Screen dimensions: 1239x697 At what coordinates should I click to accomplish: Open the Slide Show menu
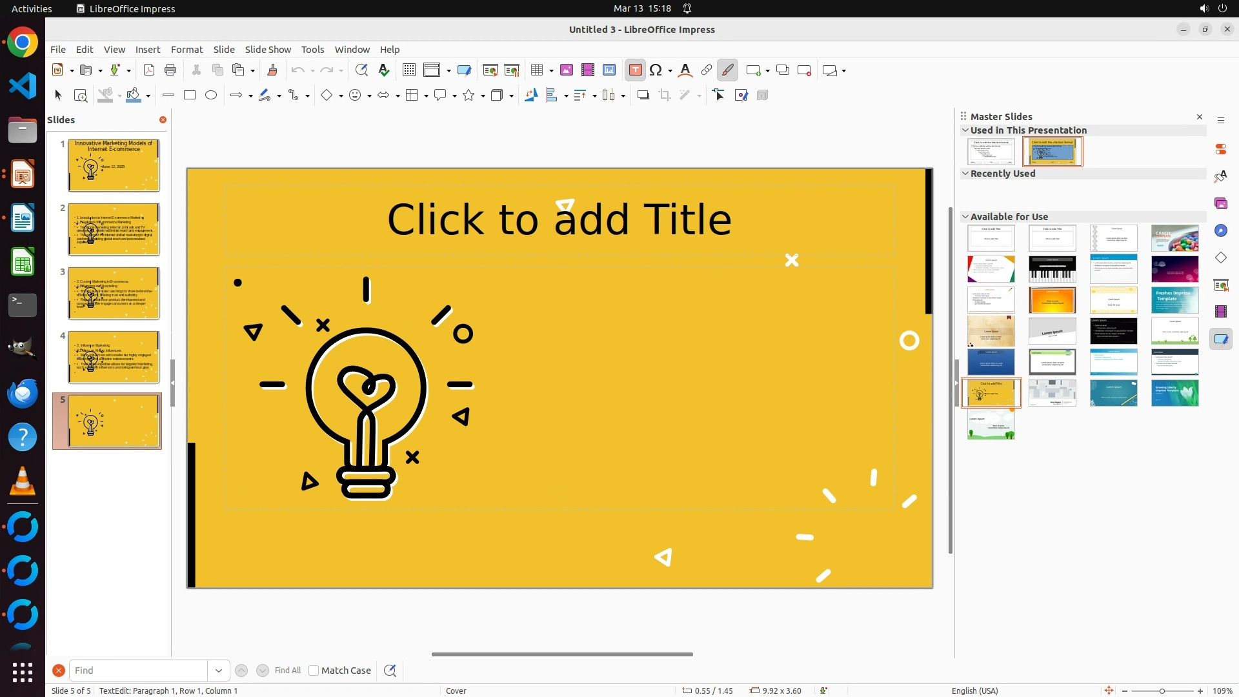pyautogui.click(x=268, y=50)
